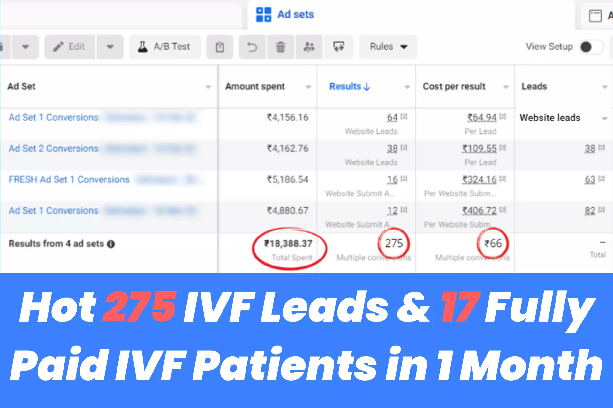613x408 pixels.
Task: Open the Rules dropdown
Action: tap(388, 47)
